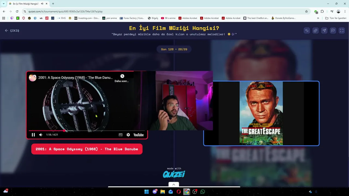The height and width of the screenshot is (196, 349).
Task: Open YouTube player settings gear
Action: click(128, 135)
